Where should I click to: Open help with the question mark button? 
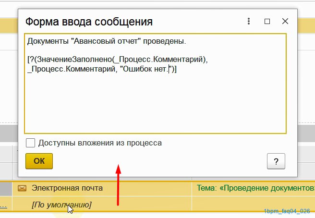point(276,161)
